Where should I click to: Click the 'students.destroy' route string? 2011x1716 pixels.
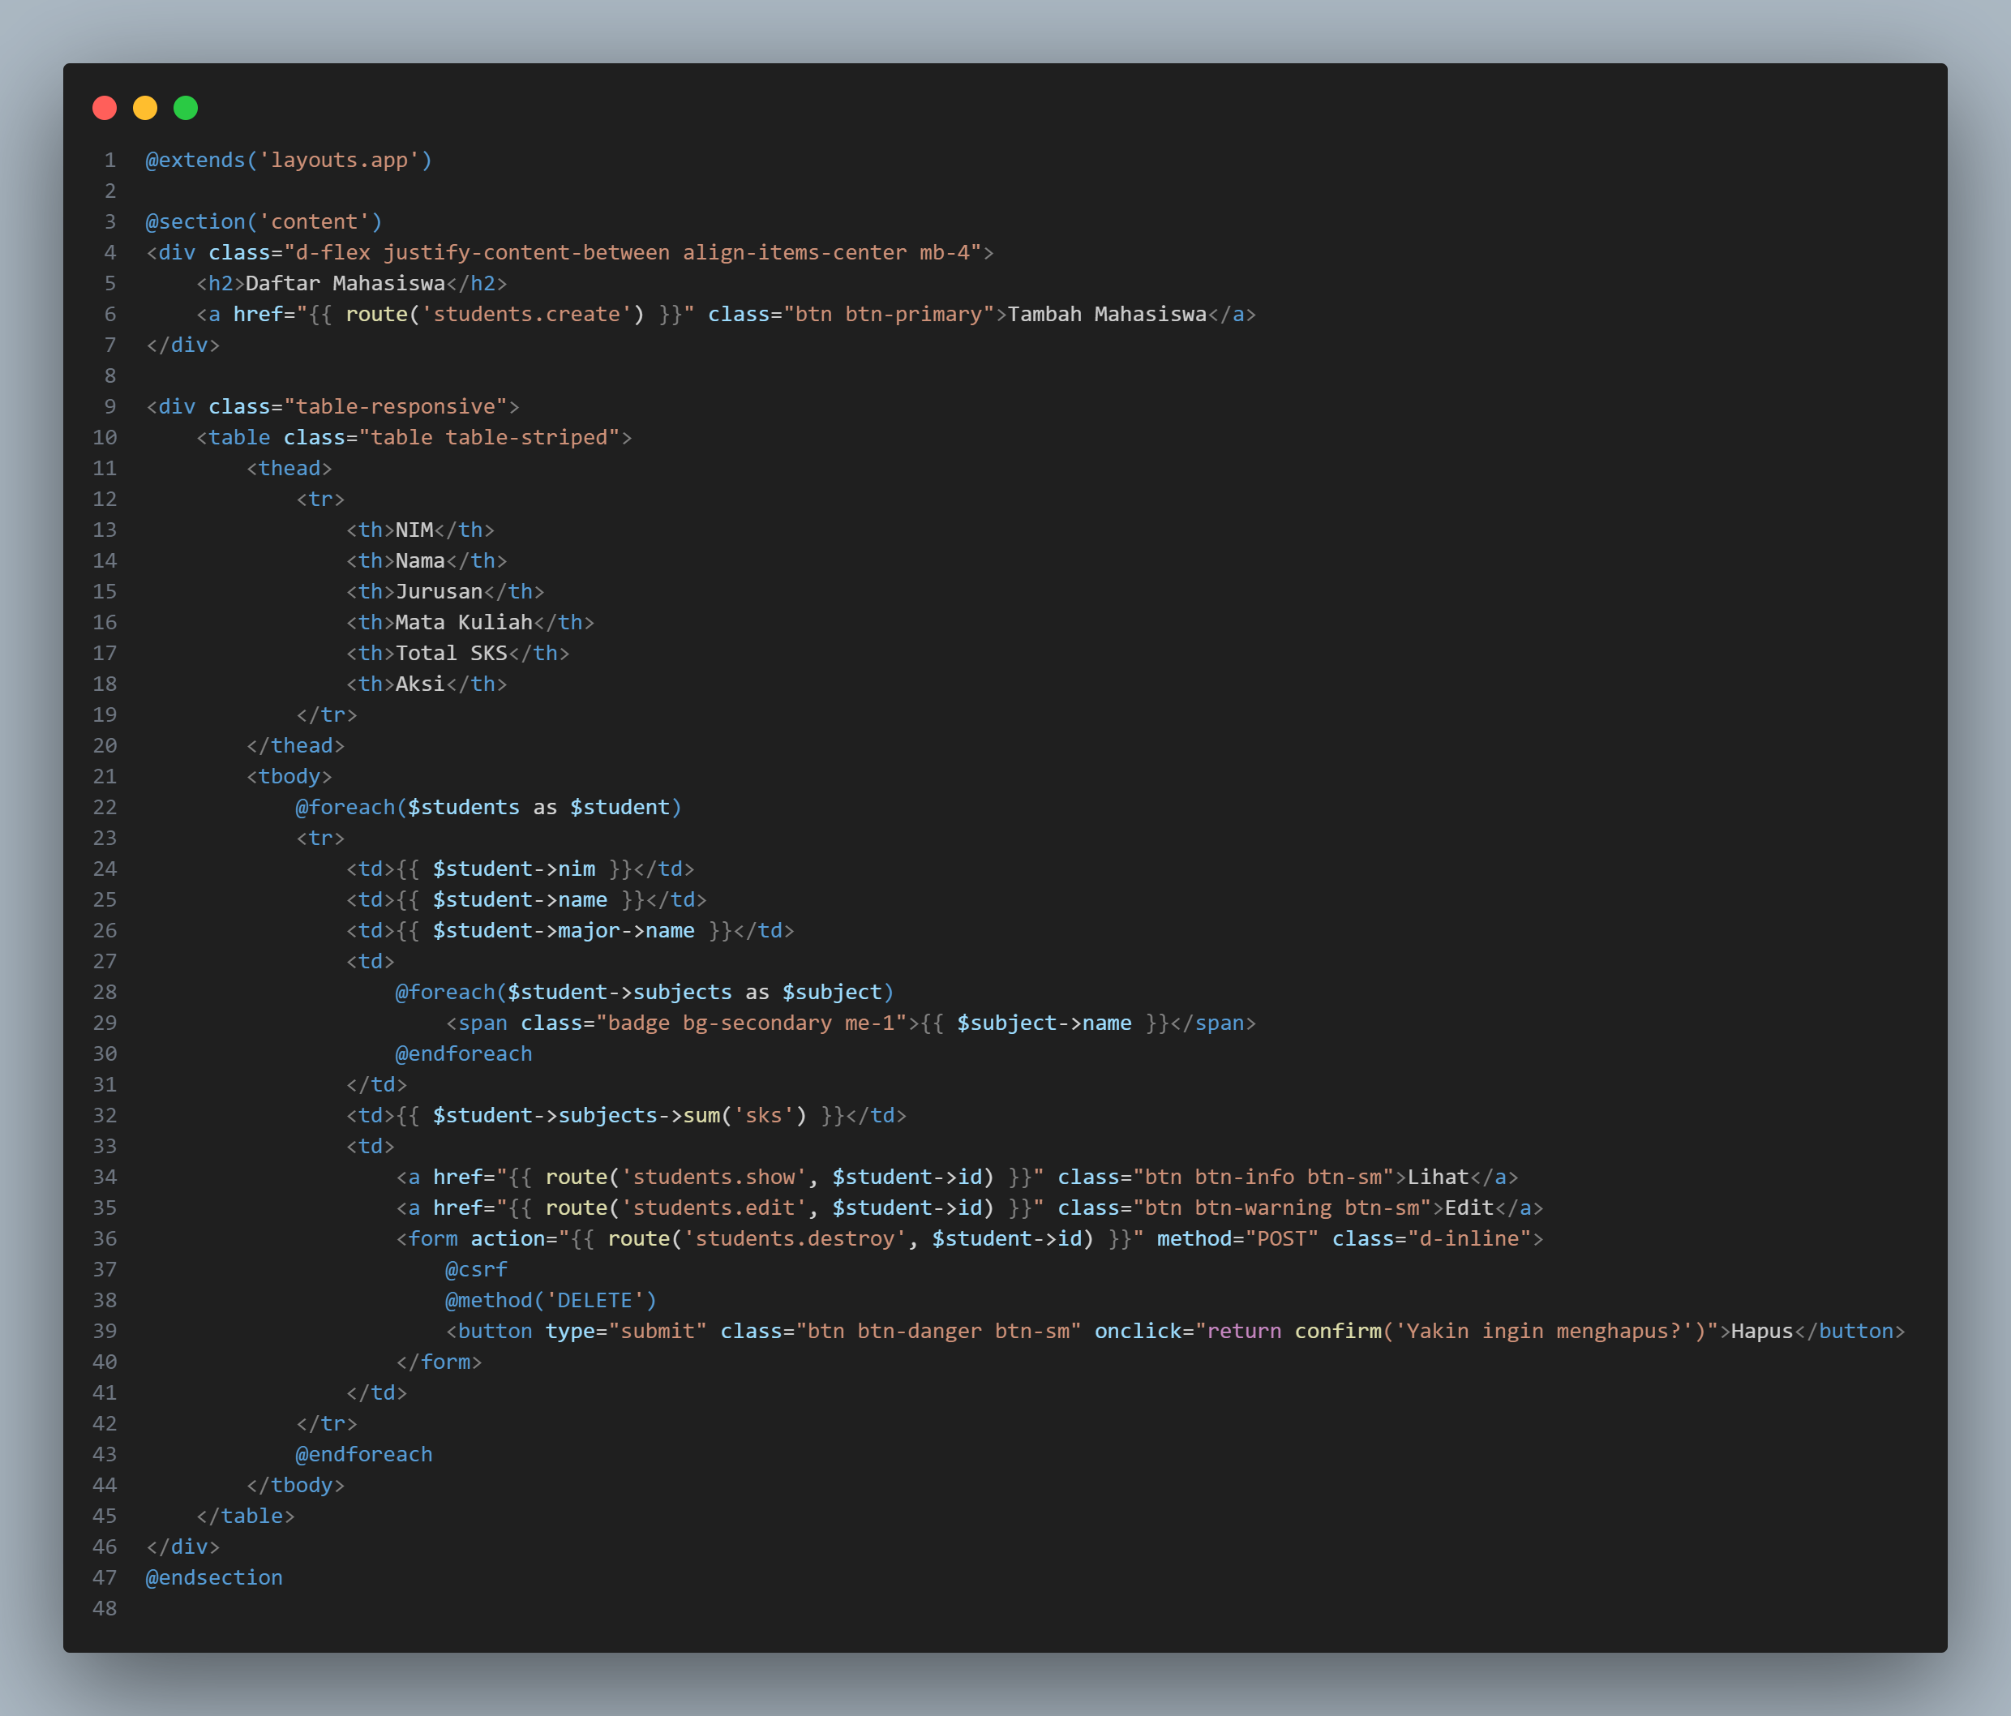point(795,1238)
